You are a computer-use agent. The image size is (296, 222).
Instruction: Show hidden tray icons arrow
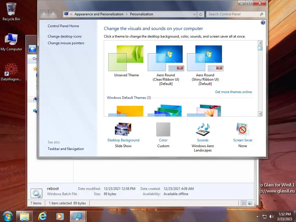tap(257, 217)
